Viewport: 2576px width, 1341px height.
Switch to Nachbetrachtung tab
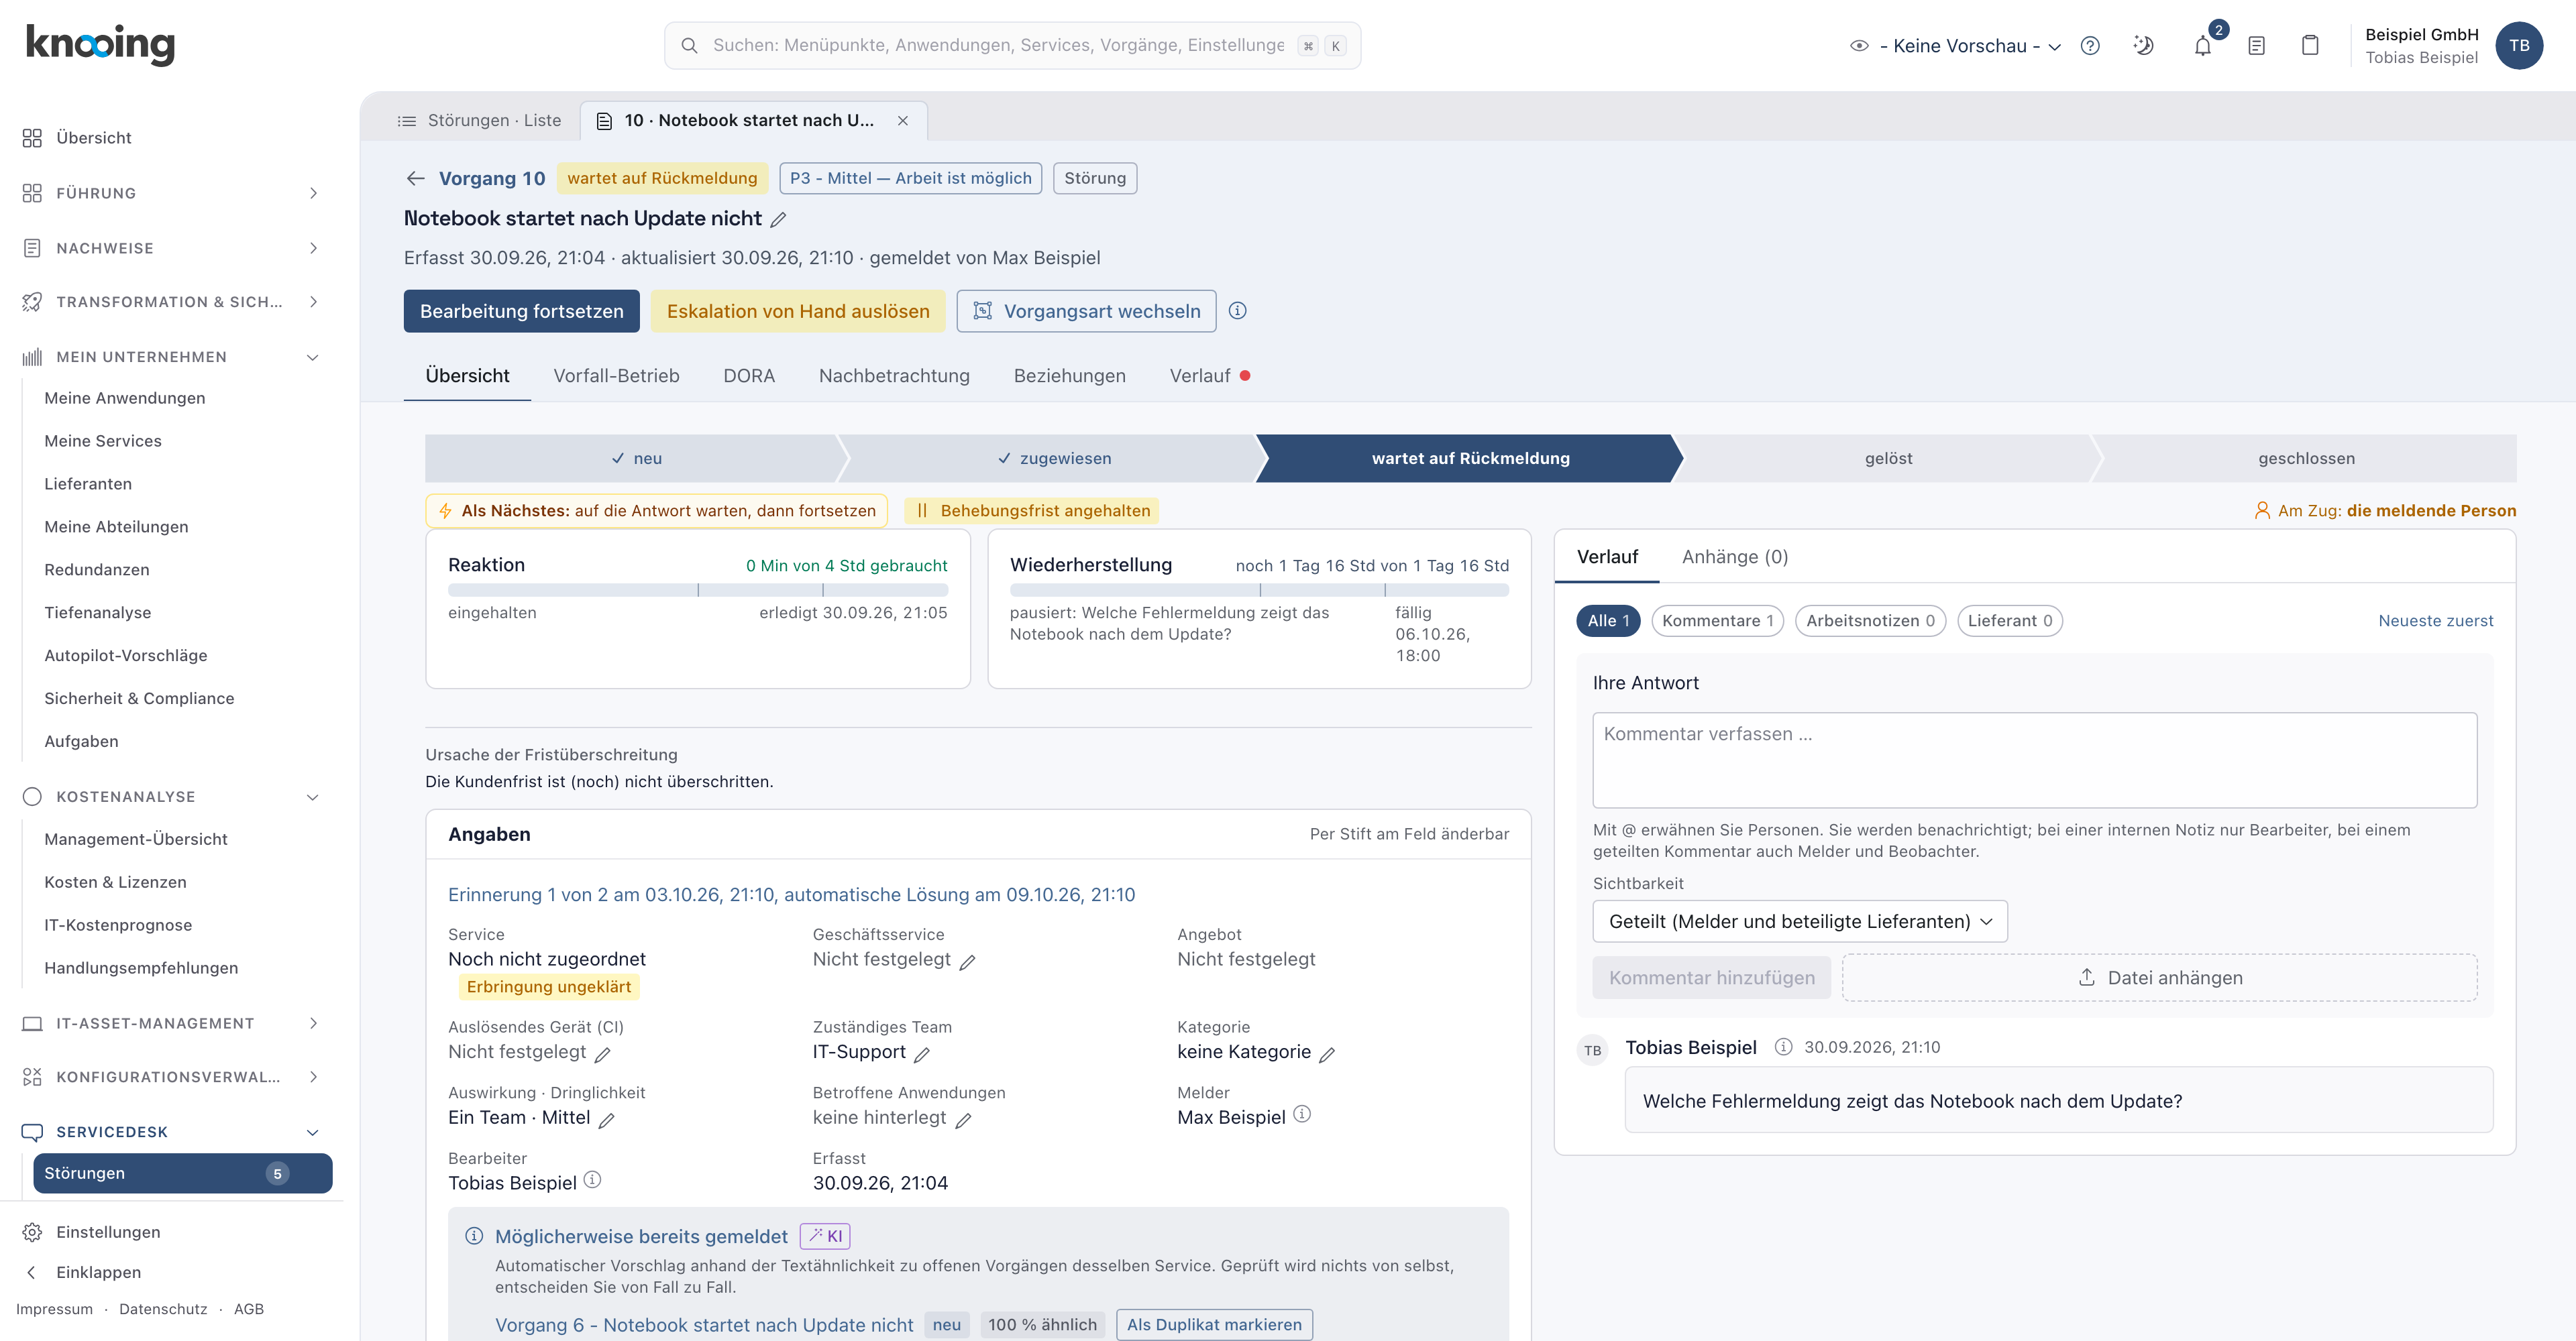(x=894, y=375)
